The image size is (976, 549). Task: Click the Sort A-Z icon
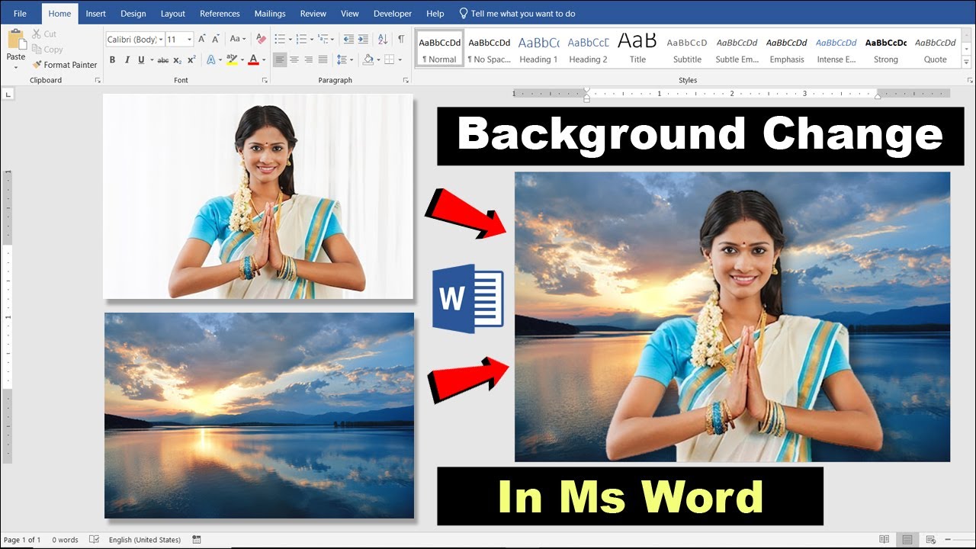click(x=382, y=39)
